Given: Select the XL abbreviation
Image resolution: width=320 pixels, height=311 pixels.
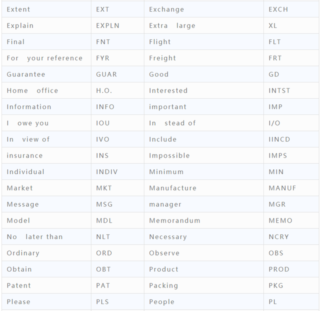Looking at the screenshot, I should click(x=272, y=25).
